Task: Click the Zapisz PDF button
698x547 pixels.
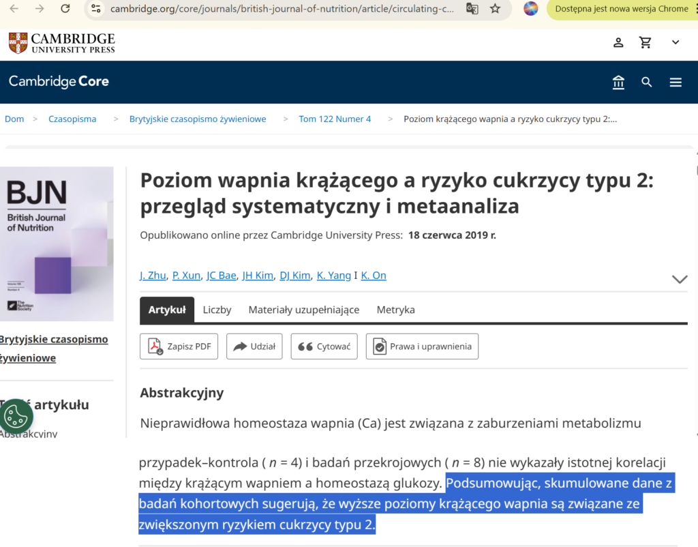Action: (x=180, y=346)
